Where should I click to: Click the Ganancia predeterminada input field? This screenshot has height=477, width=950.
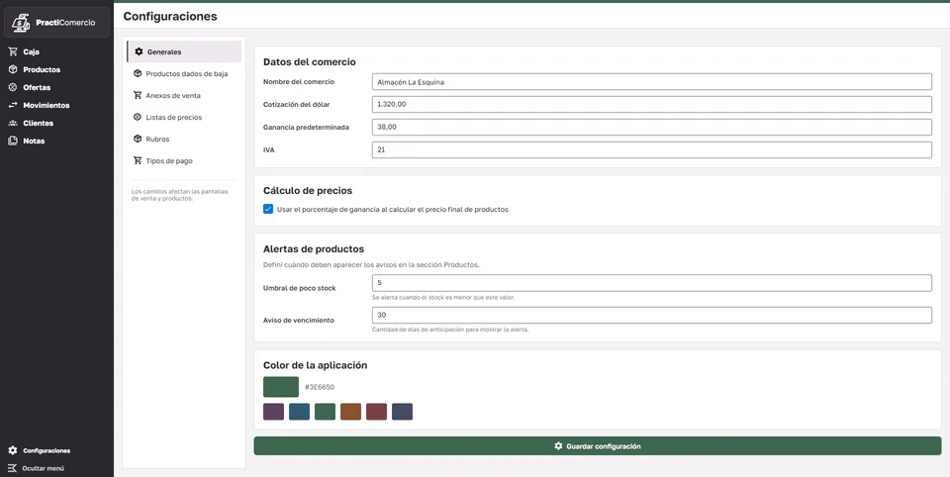pyautogui.click(x=652, y=128)
